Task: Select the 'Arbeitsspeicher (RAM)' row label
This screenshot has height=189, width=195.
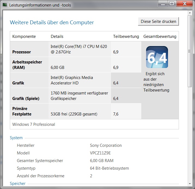Action: pyautogui.click(x=27, y=65)
